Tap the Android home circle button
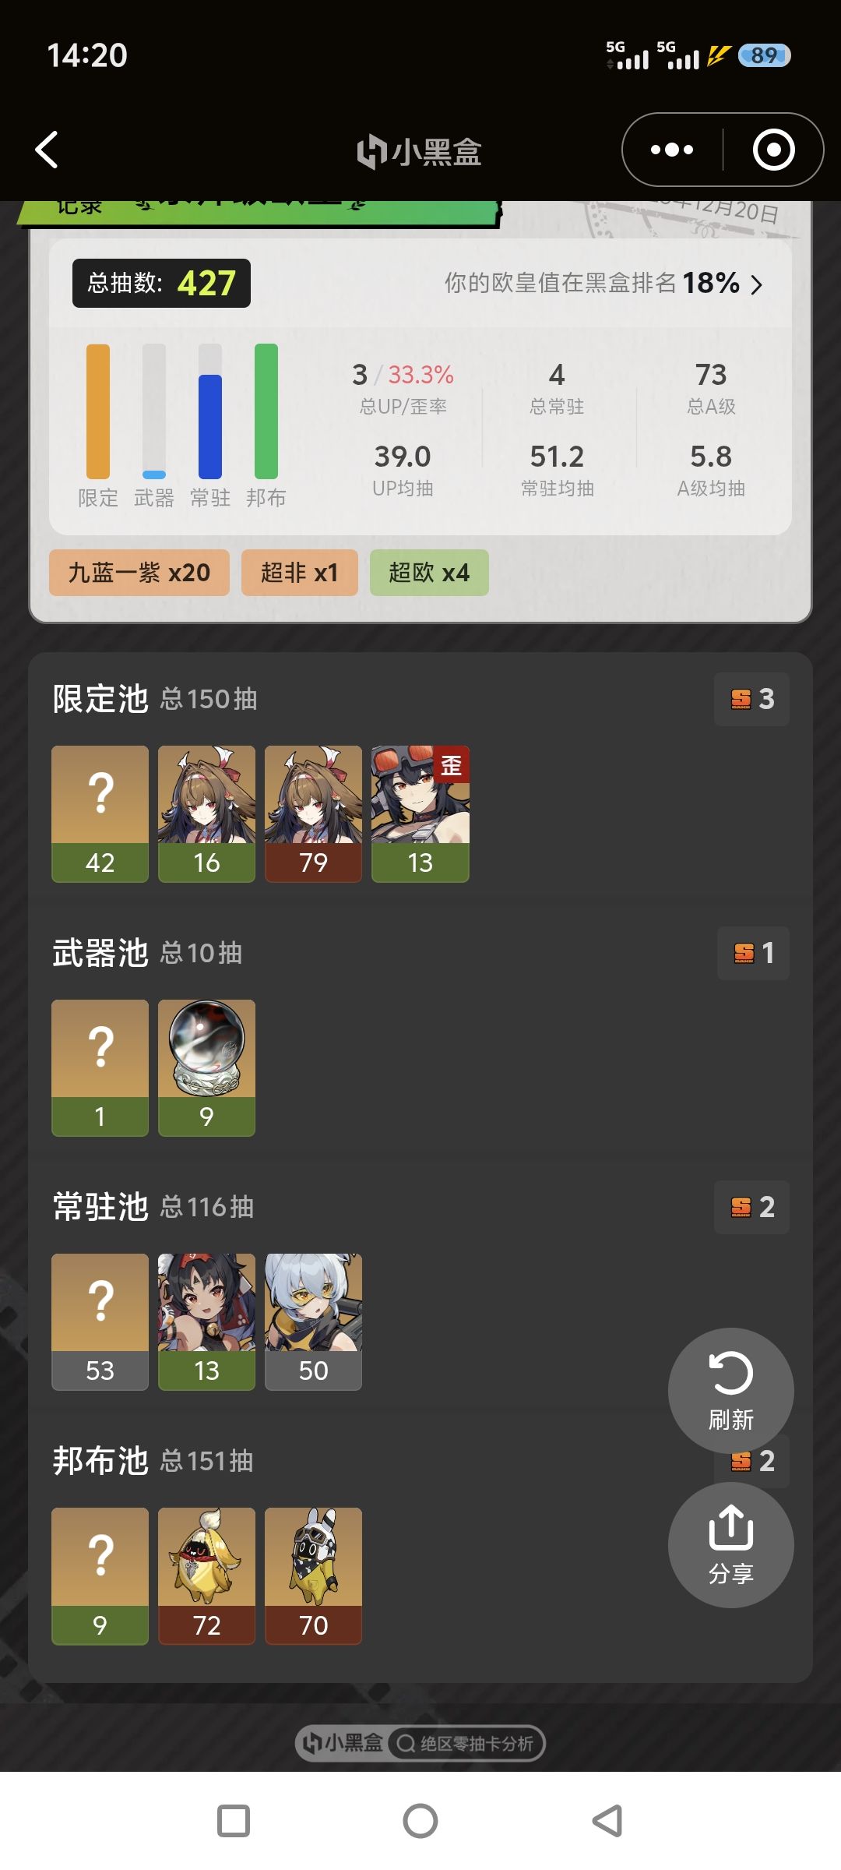The width and height of the screenshot is (841, 1870). click(x=420, y=1821)
